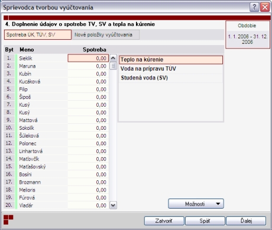Click the Meno column header
The height and width of the screenshot is (230, 272).
tap(27, 50)
